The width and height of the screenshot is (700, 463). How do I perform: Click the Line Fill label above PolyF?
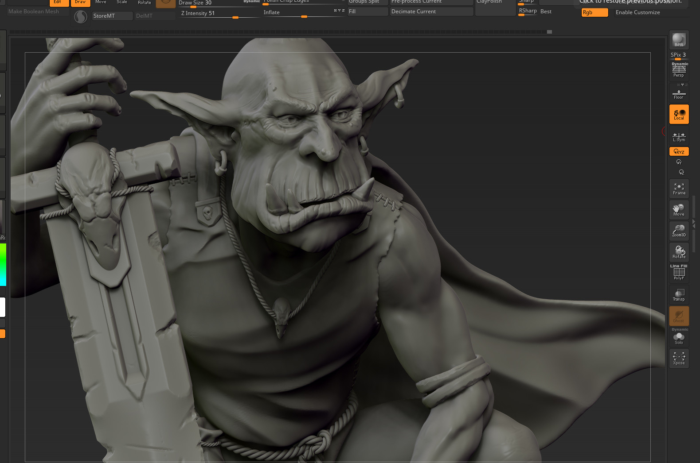(x=679, y=266)
